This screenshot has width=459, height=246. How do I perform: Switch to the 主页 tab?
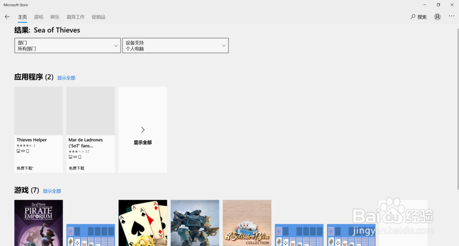click(x=22, y=17)
